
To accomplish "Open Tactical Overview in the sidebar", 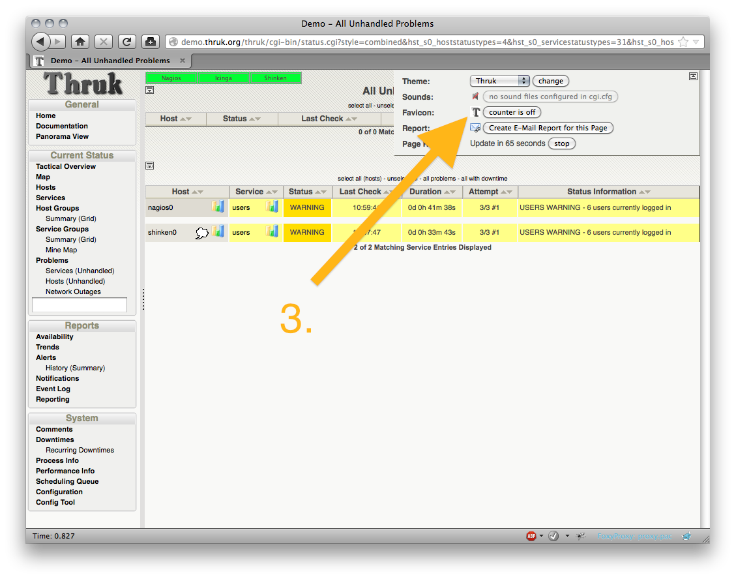I will (x=66, y=166).
